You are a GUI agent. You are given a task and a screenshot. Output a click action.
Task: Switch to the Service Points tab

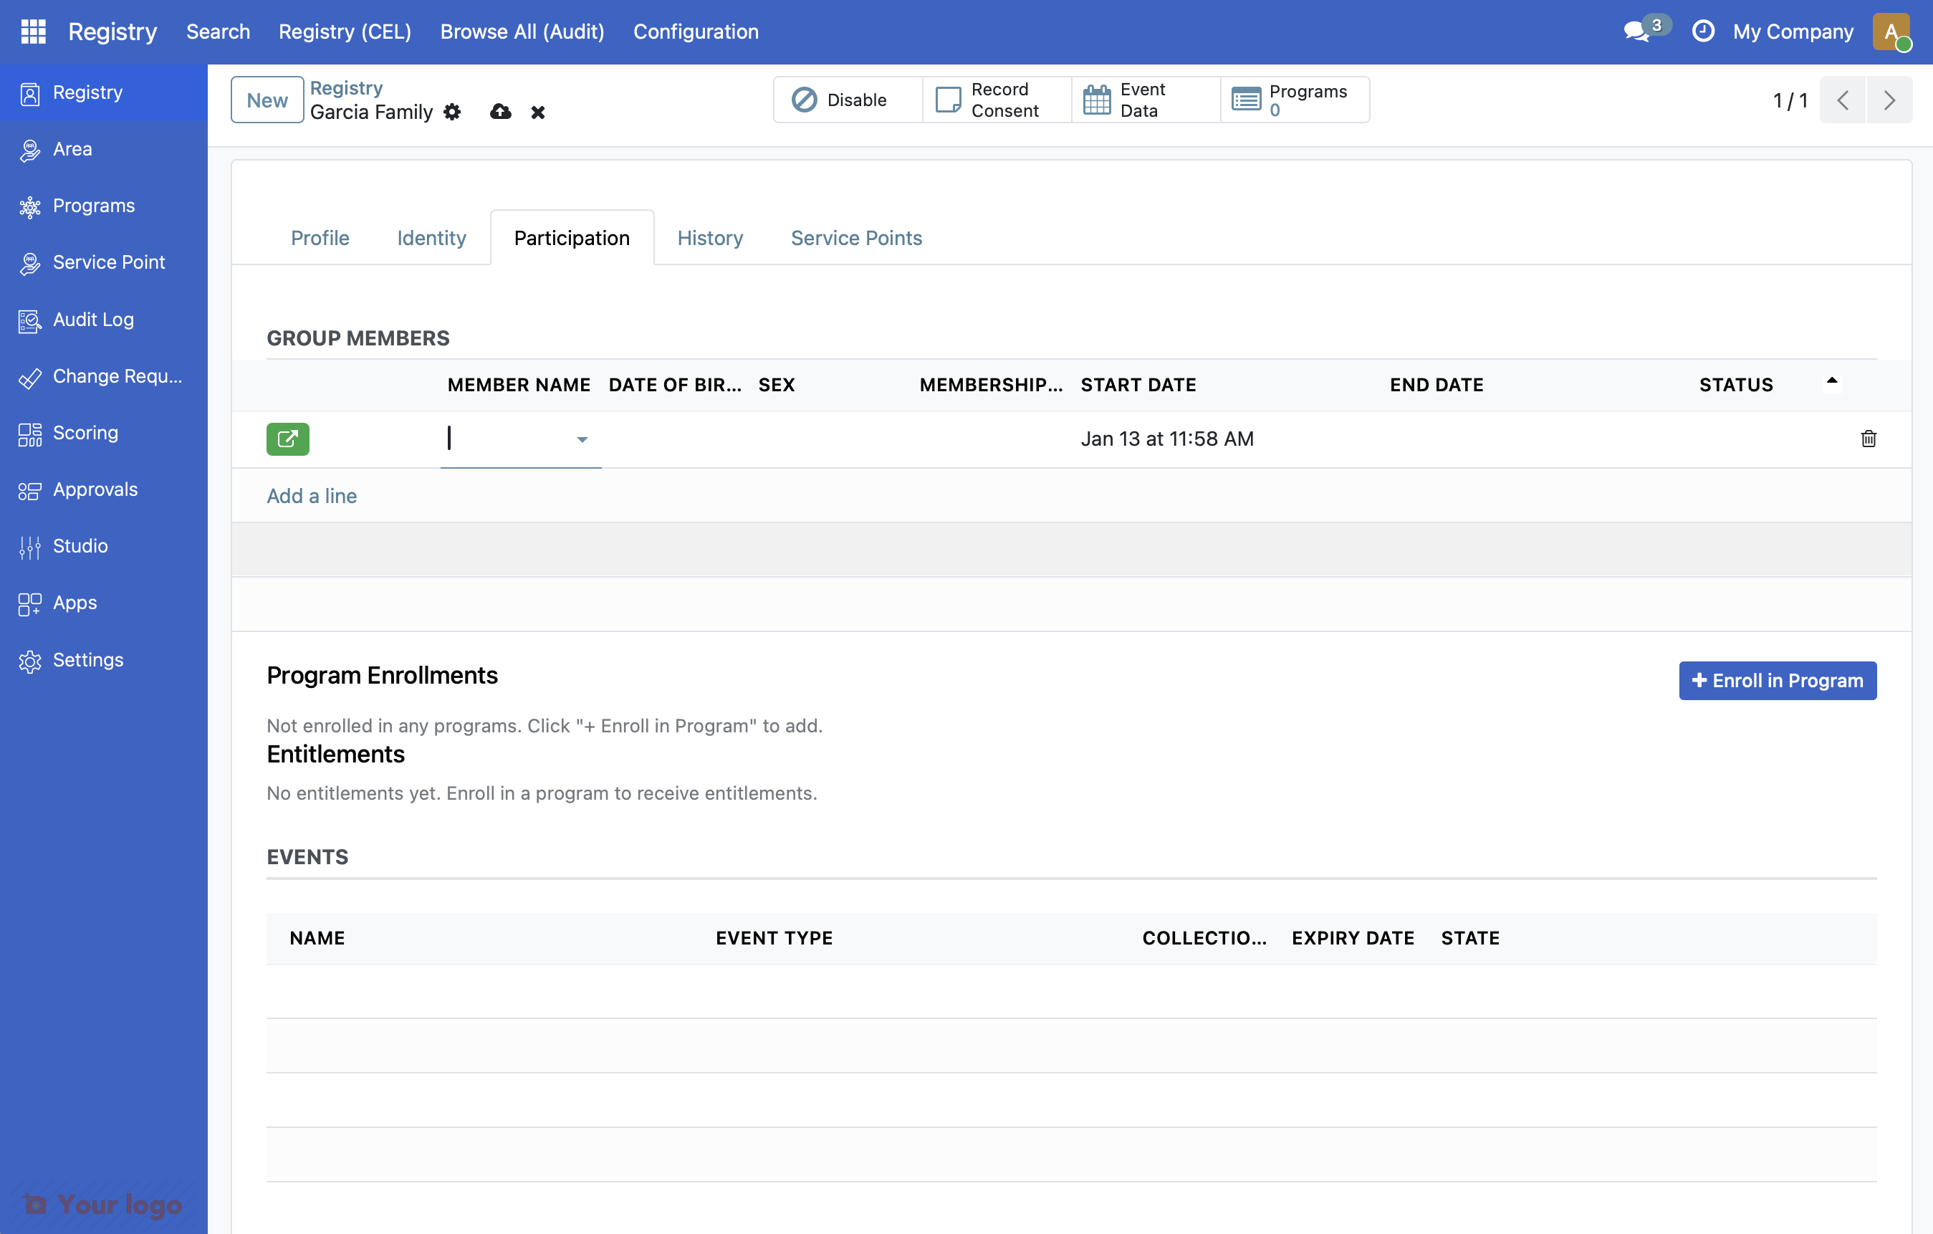[x=855, y=238]
